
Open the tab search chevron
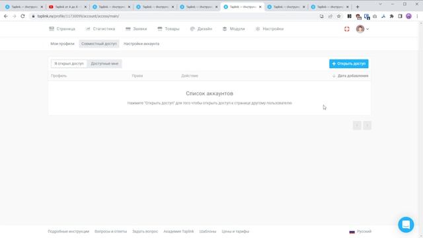tap(381, 4)
